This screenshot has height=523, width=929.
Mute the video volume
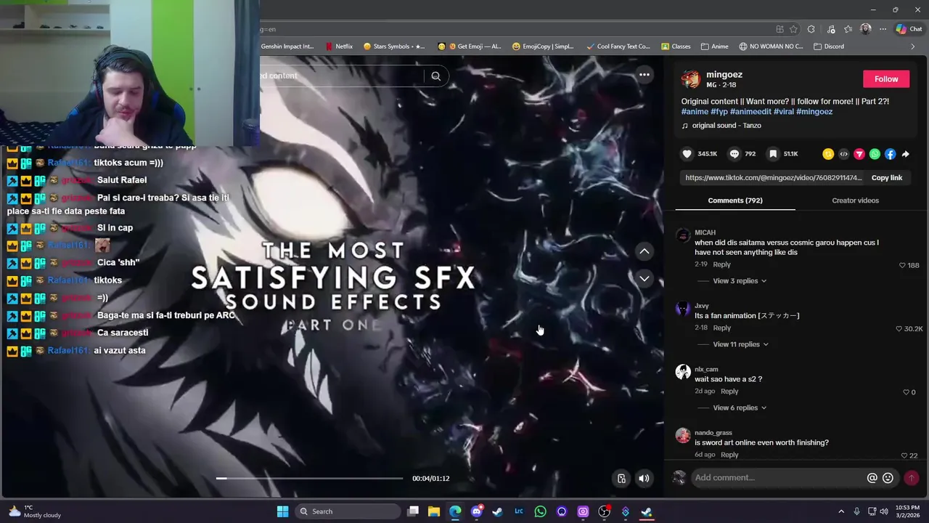click(x=644, y=478)
